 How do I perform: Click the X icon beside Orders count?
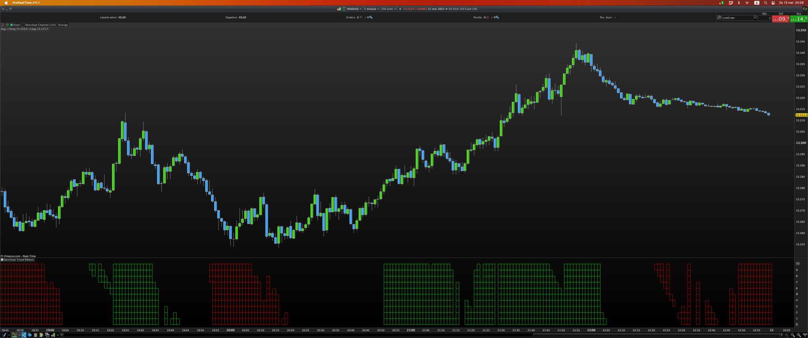click(x=361, y=17)
